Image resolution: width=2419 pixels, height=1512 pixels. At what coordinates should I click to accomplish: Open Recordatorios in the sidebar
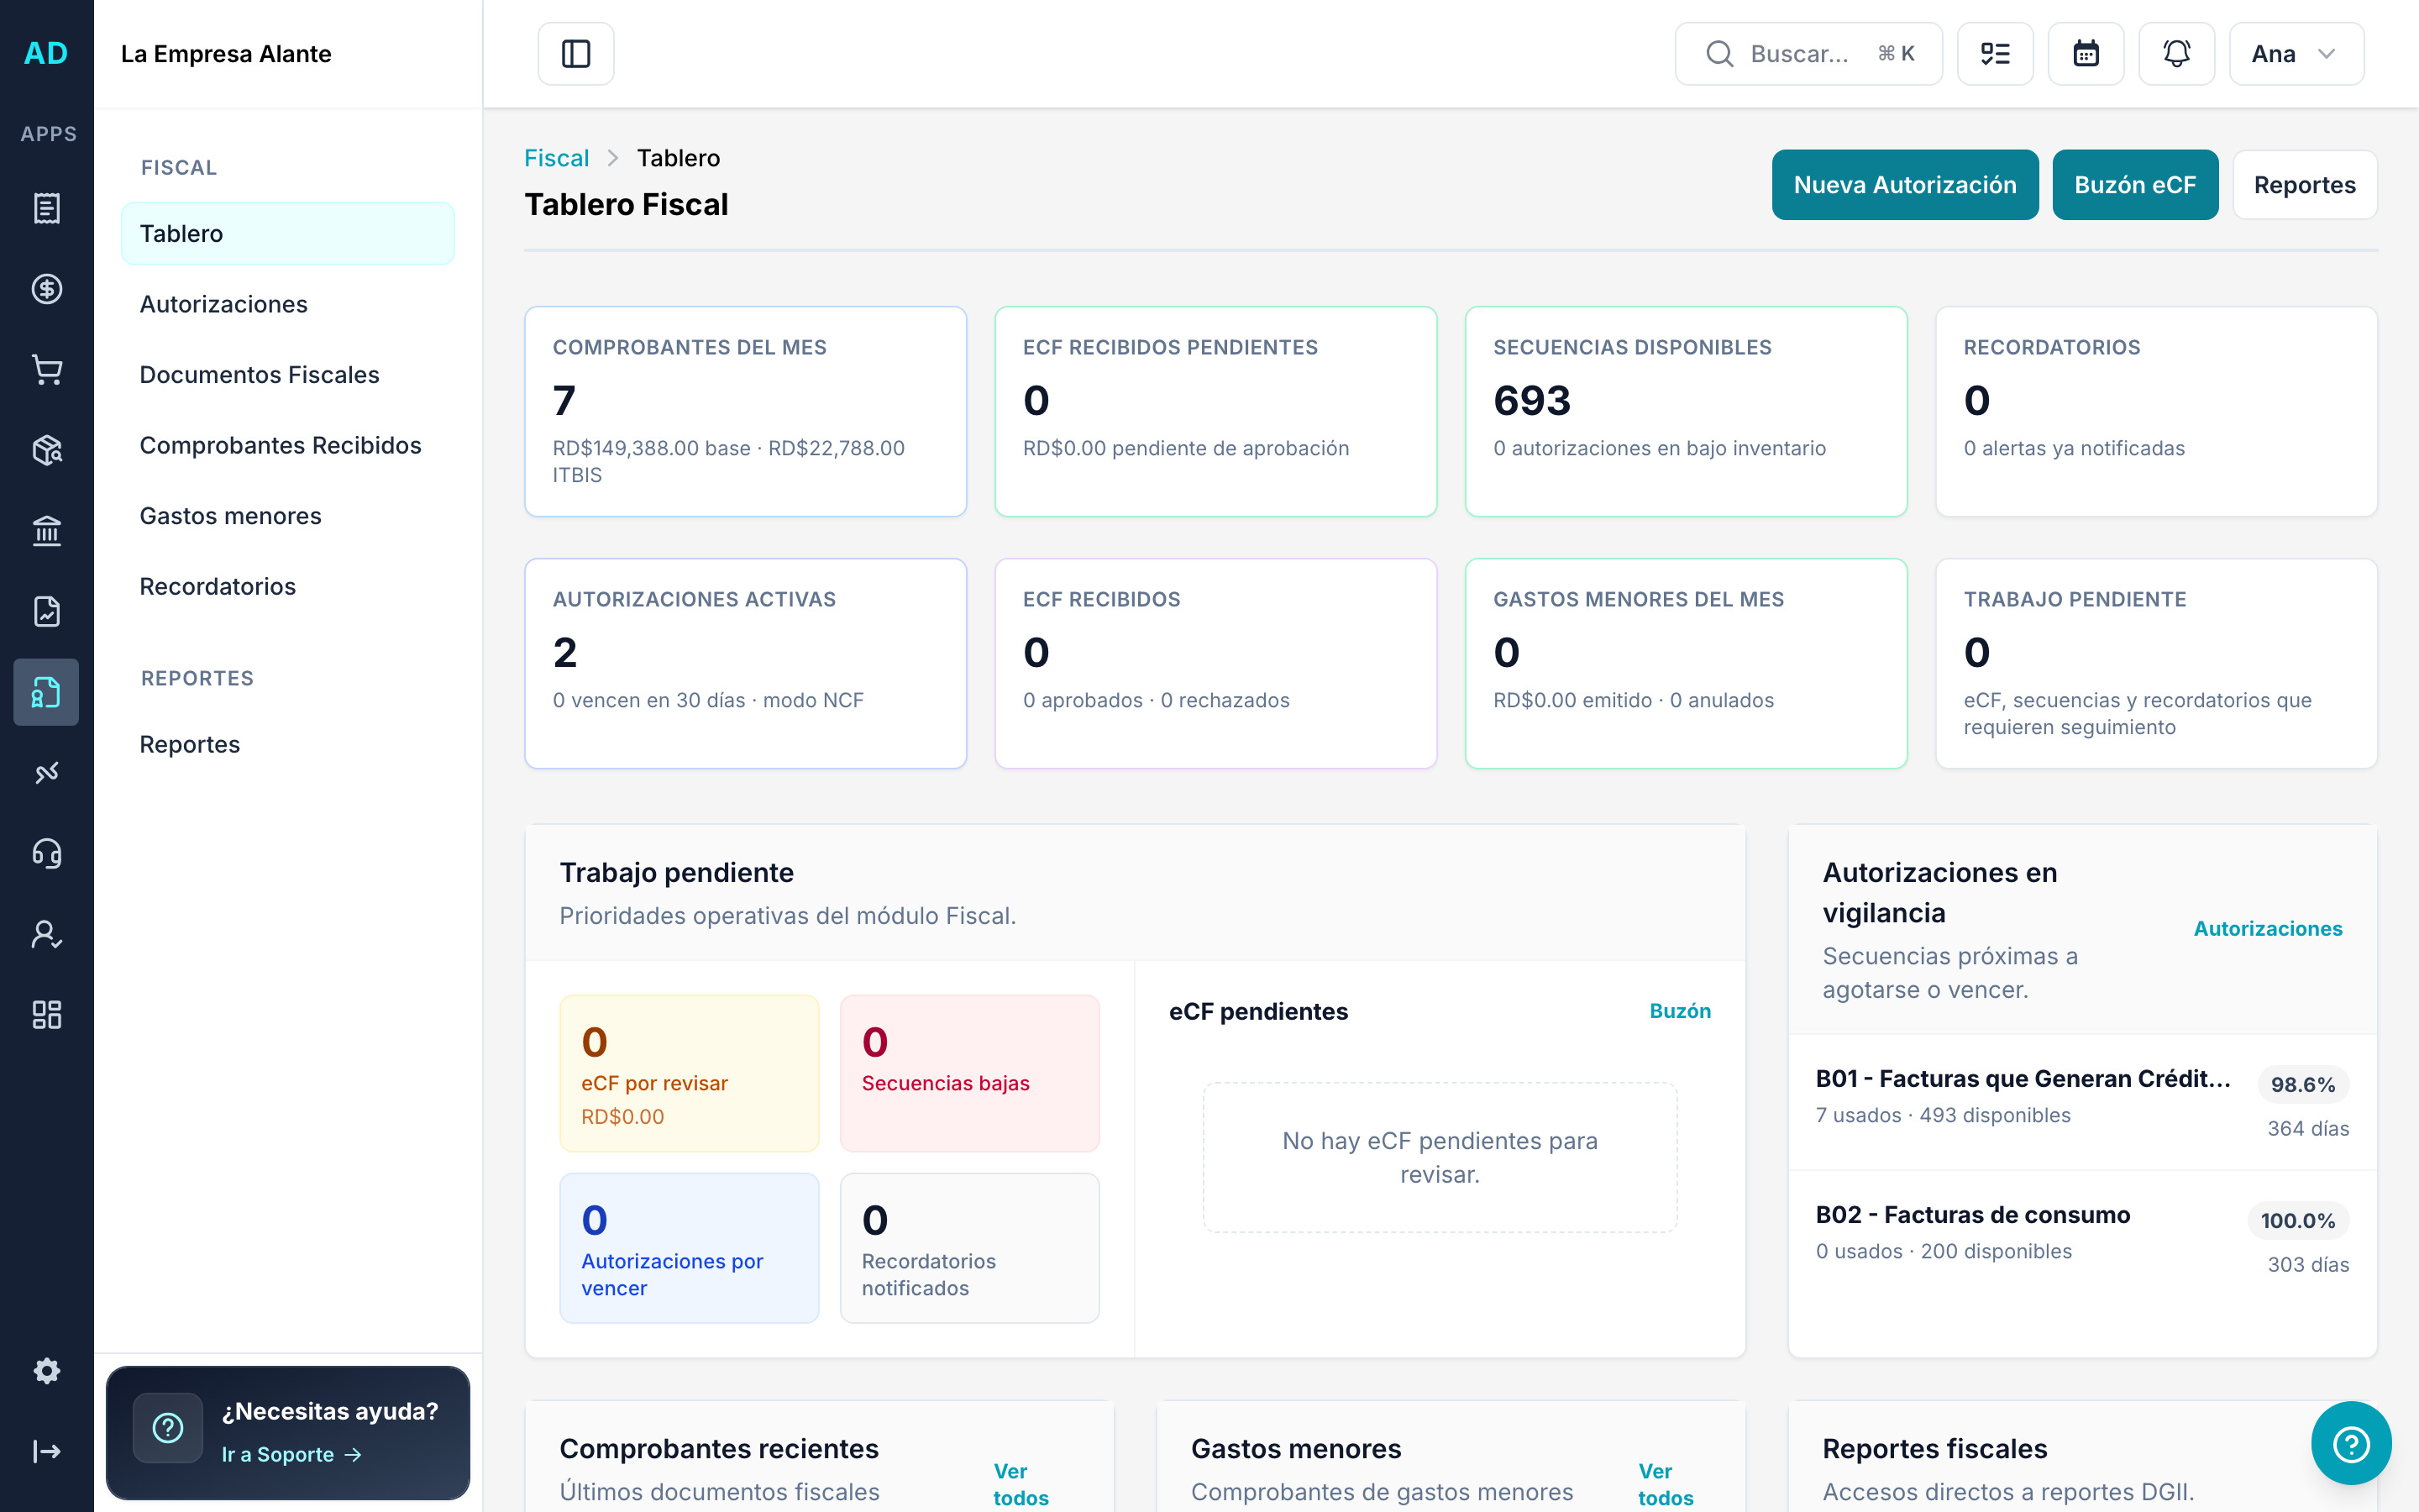pos(288,586)
